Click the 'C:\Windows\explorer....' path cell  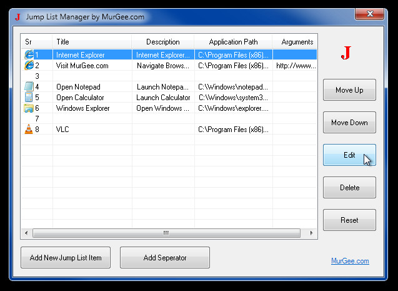click(233, 108)
